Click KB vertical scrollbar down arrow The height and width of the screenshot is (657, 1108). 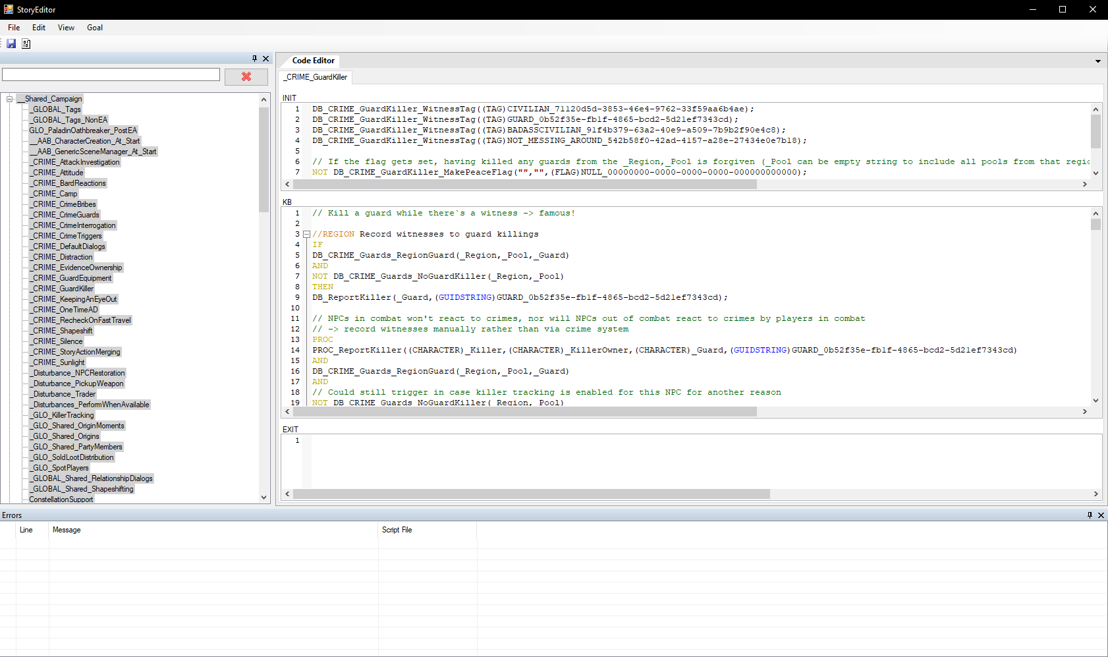point(1096,401)
